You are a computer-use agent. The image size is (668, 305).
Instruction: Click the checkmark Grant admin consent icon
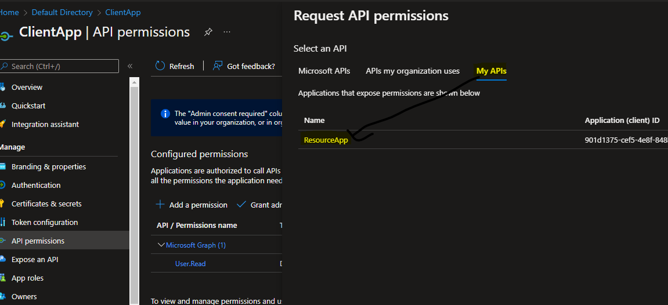click(241, 205)
